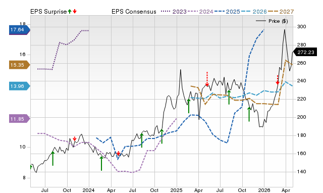The height and width of the screenshot is (193, 323).
Task: Click the 2025 x-axis label
Action: [176, 190]
